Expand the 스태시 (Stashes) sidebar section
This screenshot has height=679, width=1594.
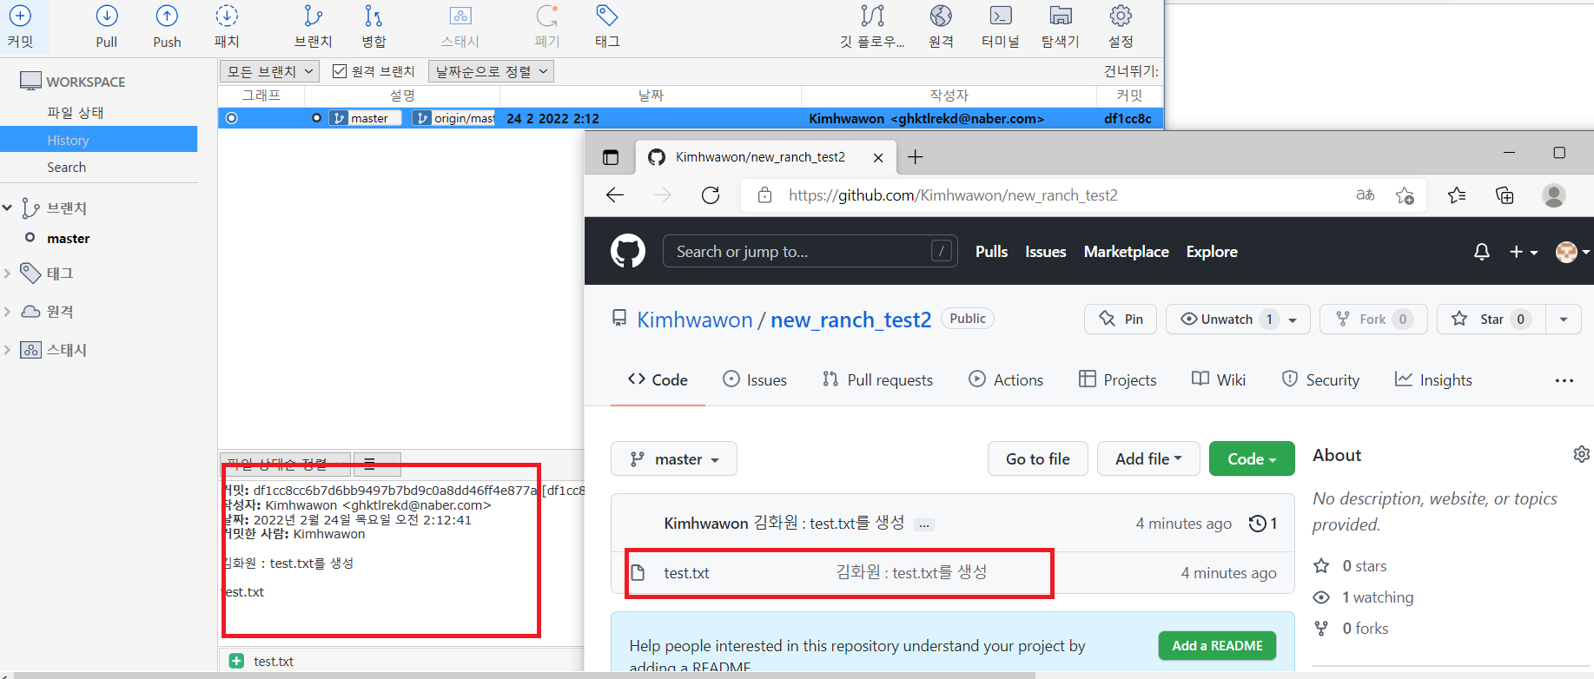click(x=8, y=350)
